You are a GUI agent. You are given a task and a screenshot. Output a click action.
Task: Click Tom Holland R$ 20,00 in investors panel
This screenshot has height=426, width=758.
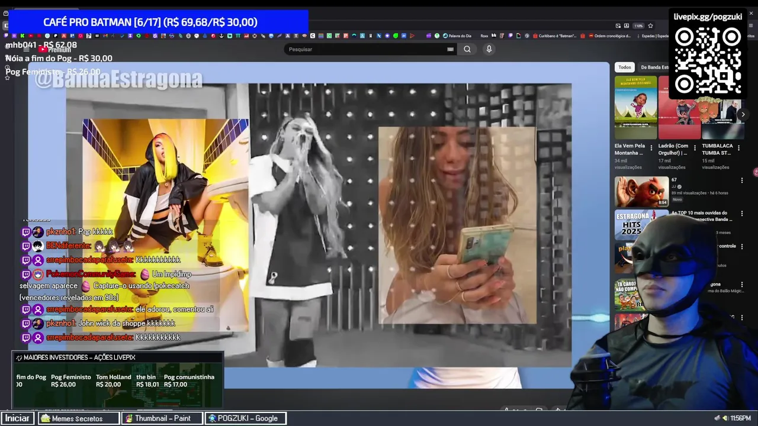pos(113,380)
